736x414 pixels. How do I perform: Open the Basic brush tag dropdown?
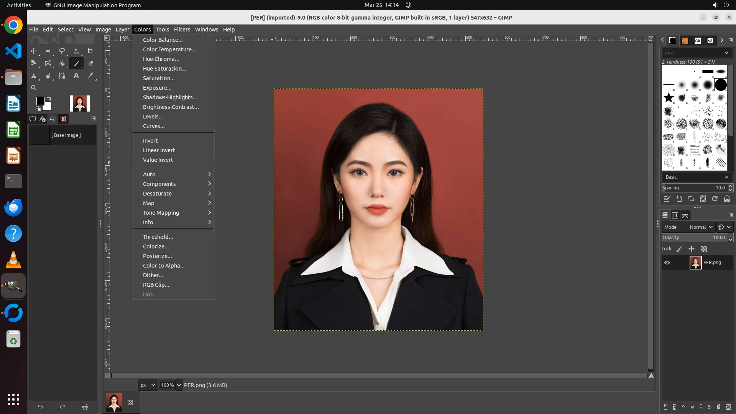(x=696, y=177)
